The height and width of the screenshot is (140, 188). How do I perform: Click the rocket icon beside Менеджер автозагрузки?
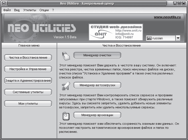coord(66,85)
